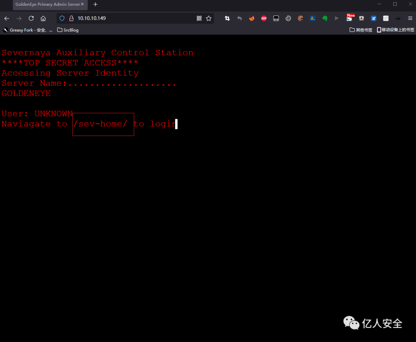Screen dimensions: 416x342
Task: Take a screenshot with the crop icon
Action: tap(227, 19)
